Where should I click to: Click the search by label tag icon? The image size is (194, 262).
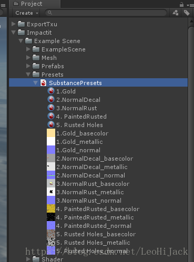187,13
